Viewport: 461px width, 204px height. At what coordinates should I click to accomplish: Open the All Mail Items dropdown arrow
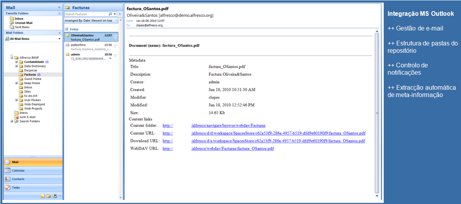tap(59, 39)
